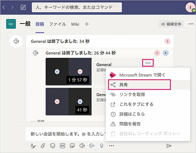Click the Stream arrow icon in compose toolbar
This screenshot has width=196, height=153.
(x=92, y=146)
